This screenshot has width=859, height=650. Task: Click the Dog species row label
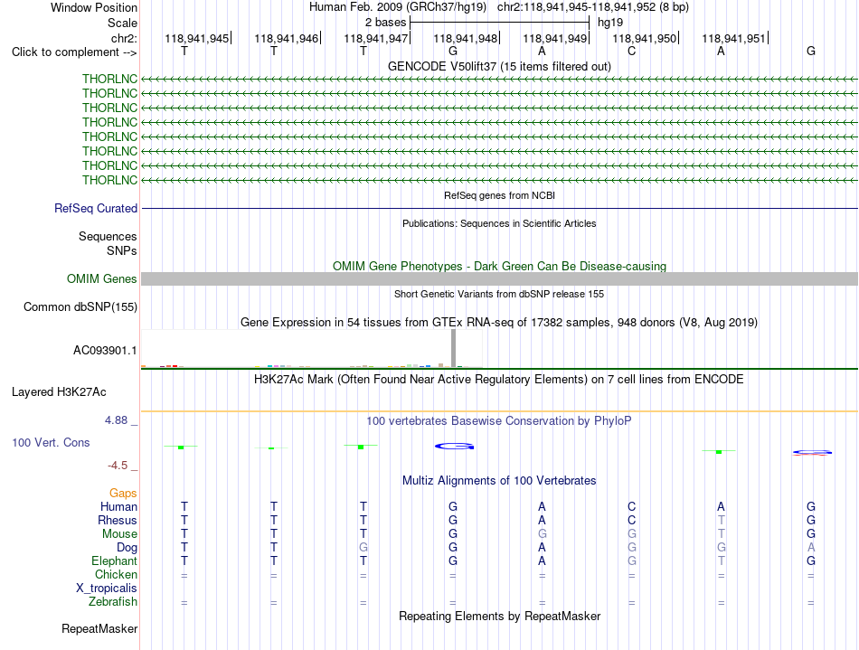[127, 548]
